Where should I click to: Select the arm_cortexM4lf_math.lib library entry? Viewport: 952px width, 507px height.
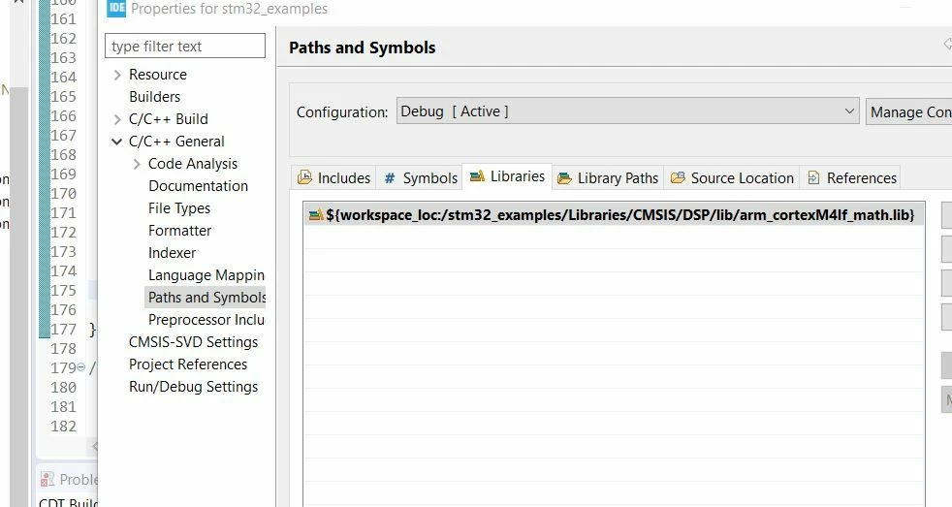point(614,215)
